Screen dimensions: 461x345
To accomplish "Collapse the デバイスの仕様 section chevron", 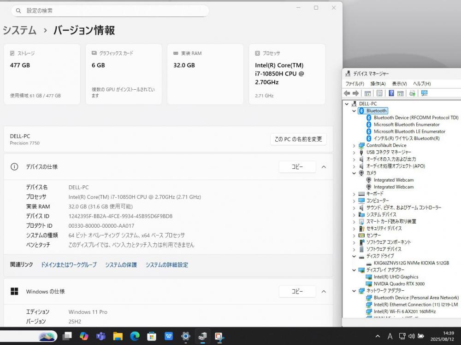I will coord(324,167).
